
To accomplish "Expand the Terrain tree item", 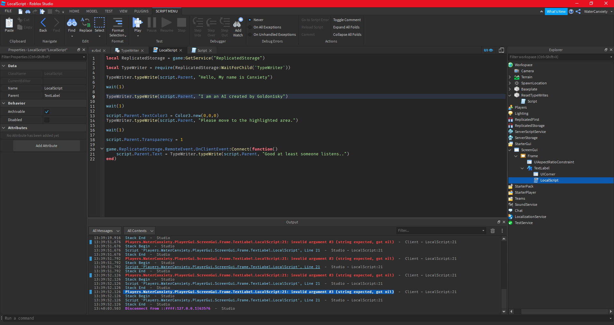I will coord(510,77).
